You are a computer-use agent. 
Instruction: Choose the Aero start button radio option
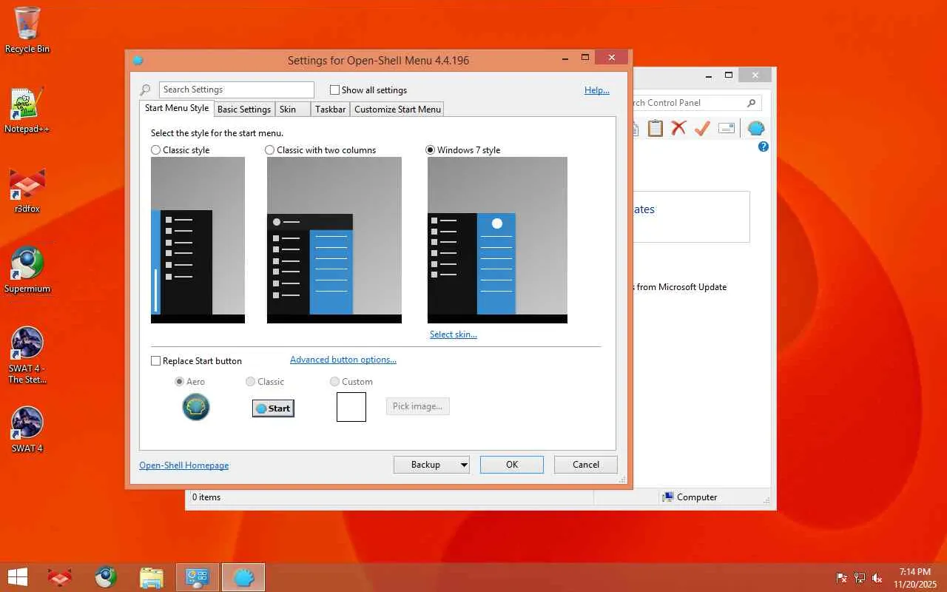[179, 382]
